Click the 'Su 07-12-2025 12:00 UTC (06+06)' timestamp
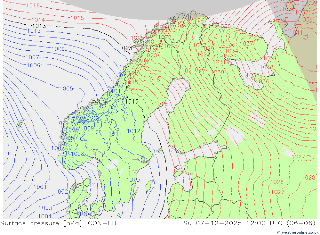 pos(249,223)
